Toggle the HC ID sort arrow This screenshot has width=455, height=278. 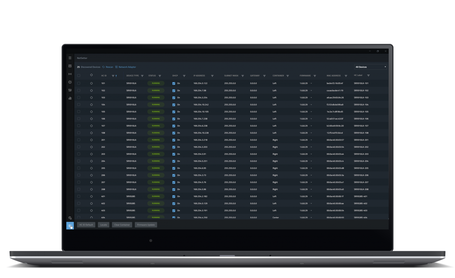pyautogui.click(x=116, y=76)
